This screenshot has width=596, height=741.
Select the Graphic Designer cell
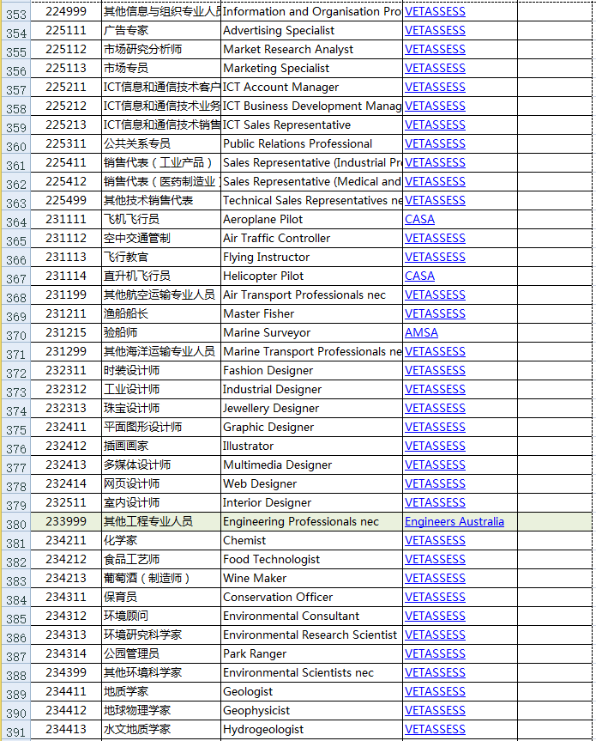[311, 428]
